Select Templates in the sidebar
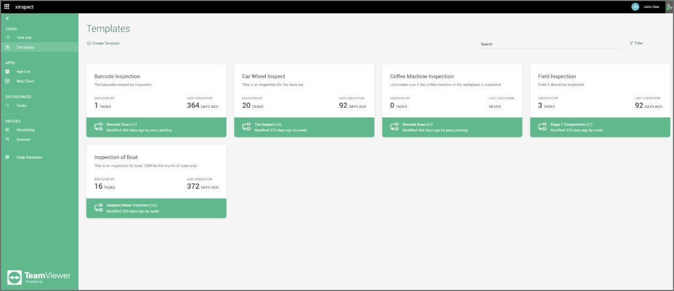Screen dimensions: 674x291 click(x=39, y=47)
